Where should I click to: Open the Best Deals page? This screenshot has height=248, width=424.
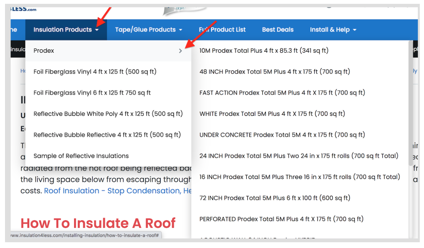(x=278, y=30)
